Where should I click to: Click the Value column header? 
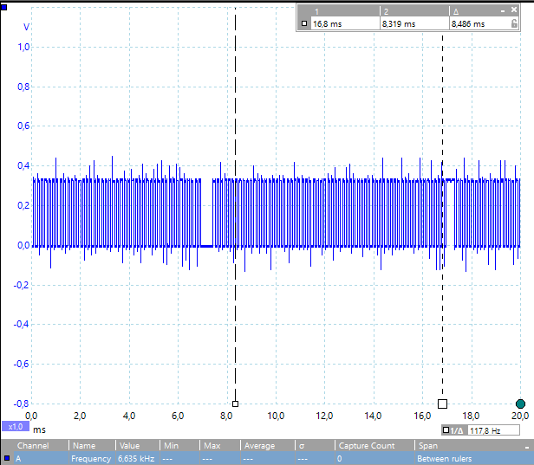[x=129, y=446]
